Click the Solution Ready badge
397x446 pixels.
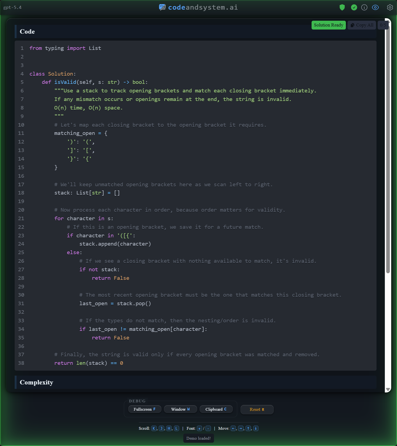coord(328,25)
